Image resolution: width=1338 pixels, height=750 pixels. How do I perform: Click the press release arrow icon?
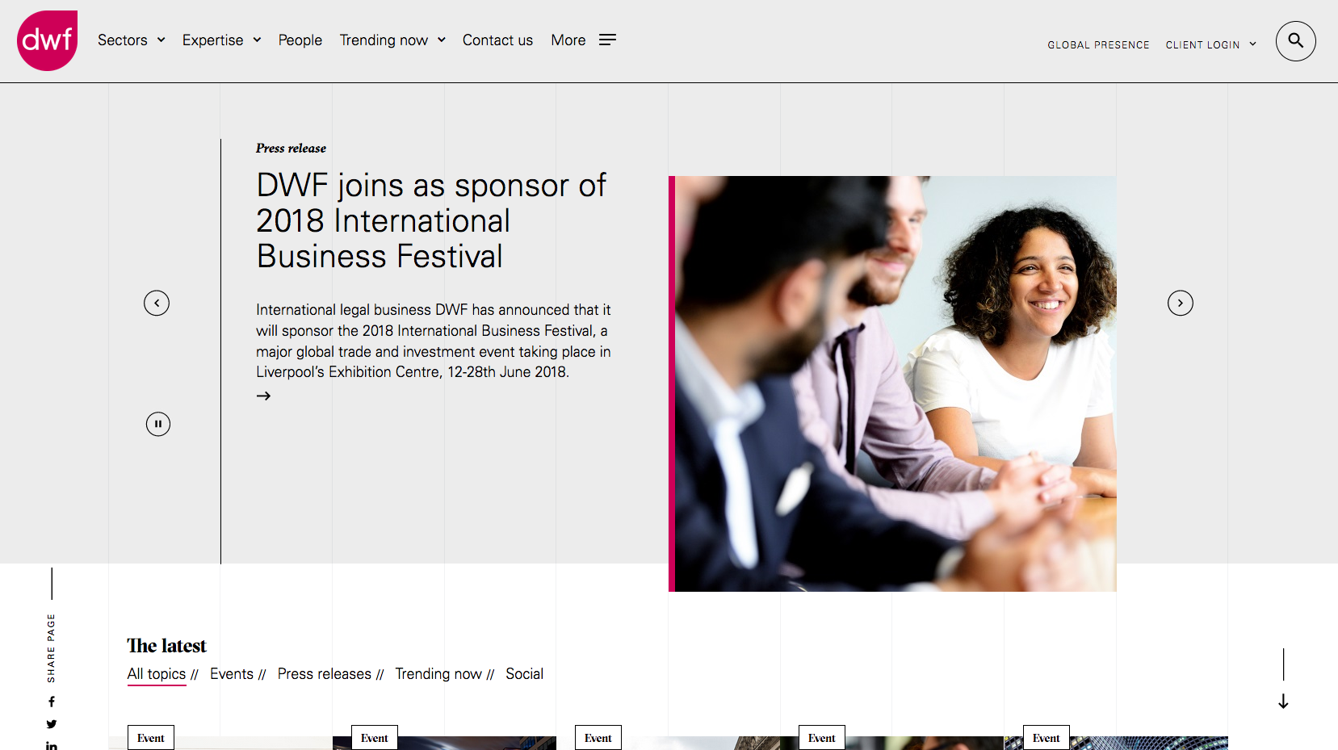(x=263, y=396)
